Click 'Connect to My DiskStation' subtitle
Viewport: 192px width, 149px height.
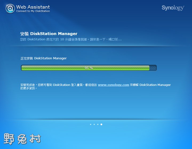33,11
